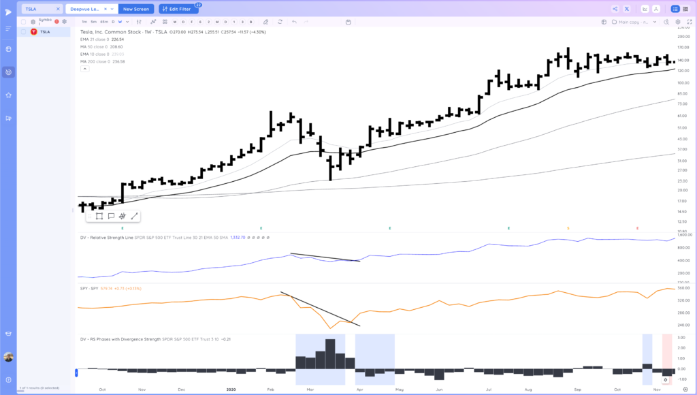Image resolution: width=697 pixels, height=395 pixels.
Task: Click the chart quick search icon
Action: click(x=666, y=22)
